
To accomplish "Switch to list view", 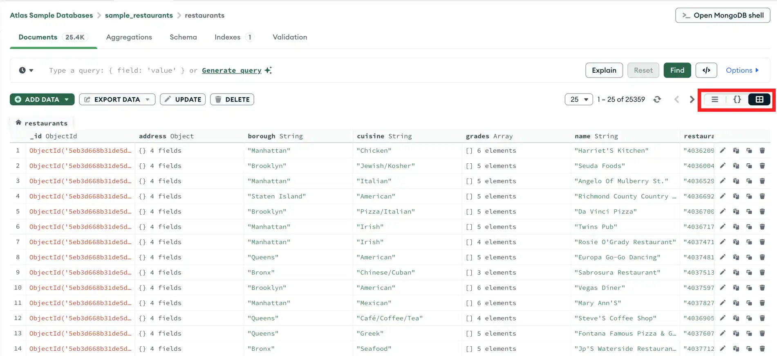I will (714, 100).
